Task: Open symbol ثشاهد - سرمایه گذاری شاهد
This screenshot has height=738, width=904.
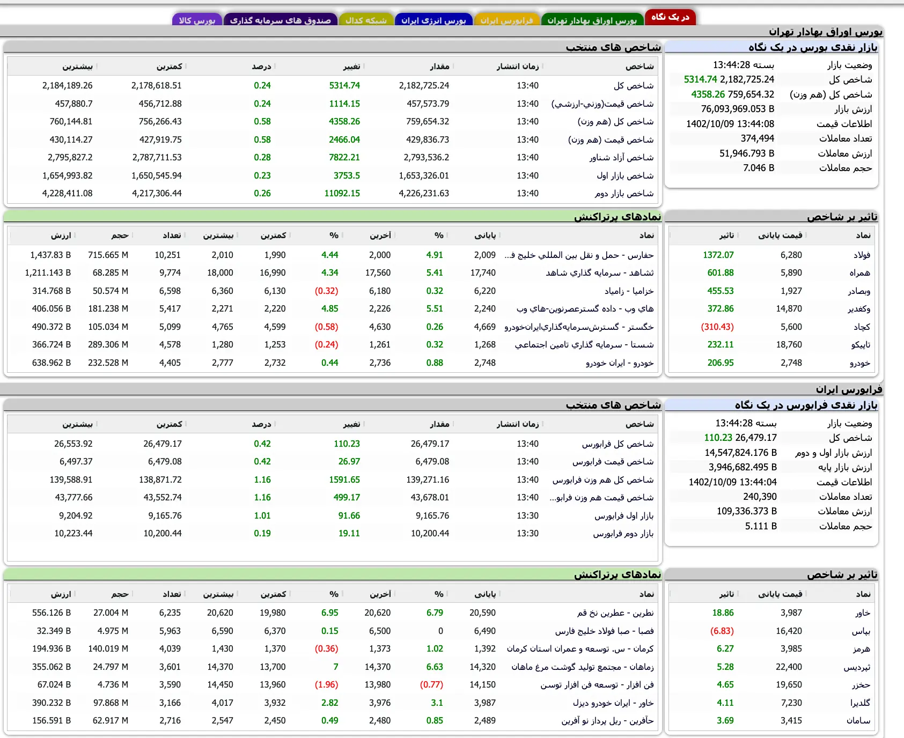Action: tap(600, 273)
